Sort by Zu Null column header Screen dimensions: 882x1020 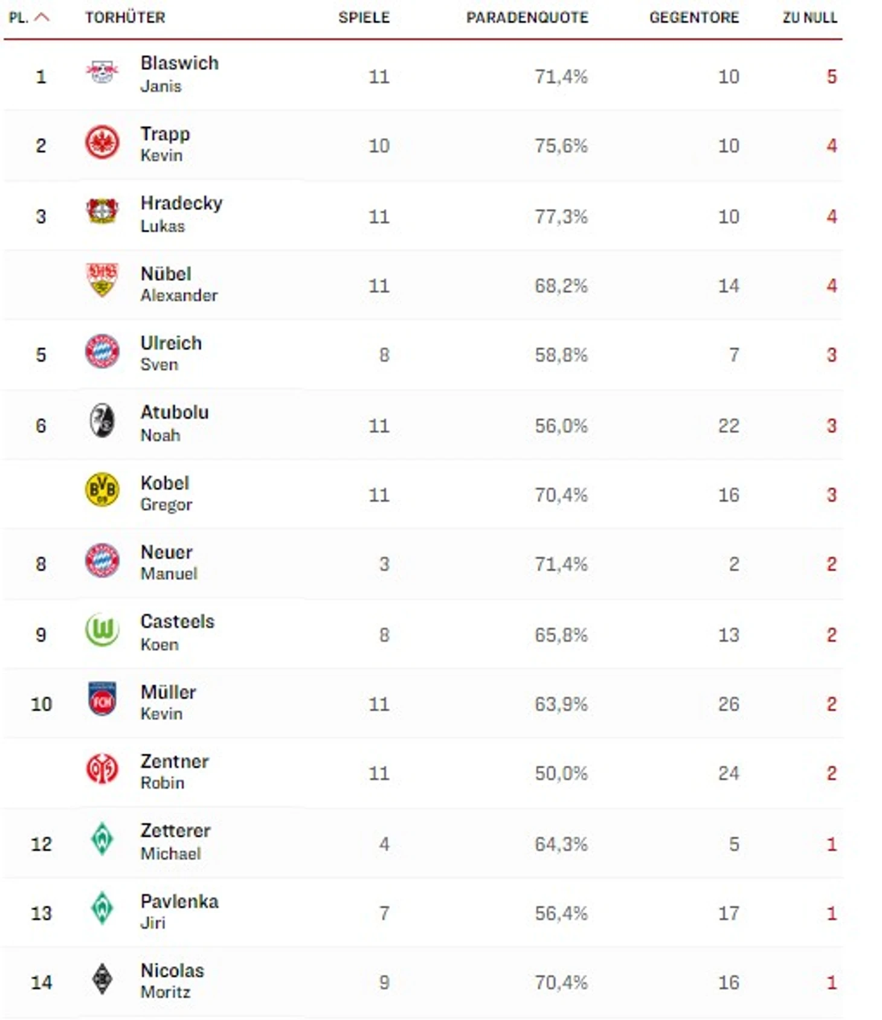810,18
